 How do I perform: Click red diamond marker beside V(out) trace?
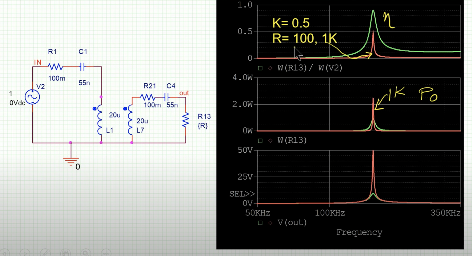click(270, 223)
